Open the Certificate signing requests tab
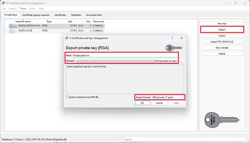Screen dimensions: 250x143 point(36,15)
